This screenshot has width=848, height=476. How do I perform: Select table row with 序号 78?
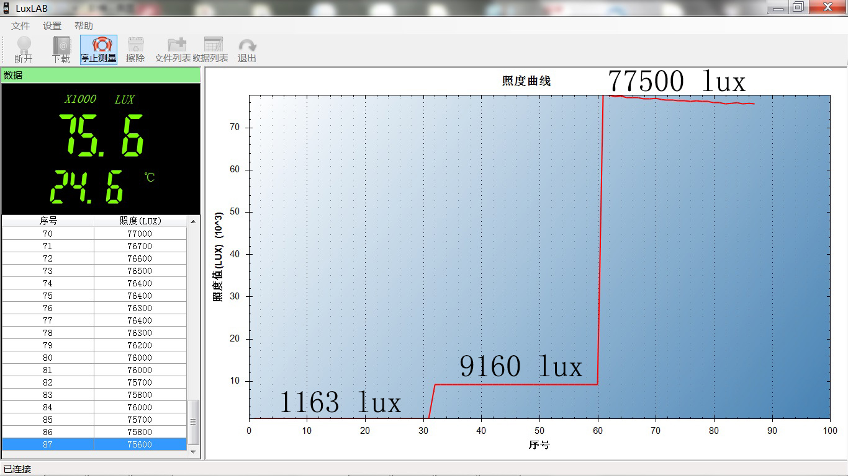tap(94, 333)
